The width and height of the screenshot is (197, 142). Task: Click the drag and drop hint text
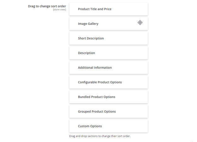[100, 136]
